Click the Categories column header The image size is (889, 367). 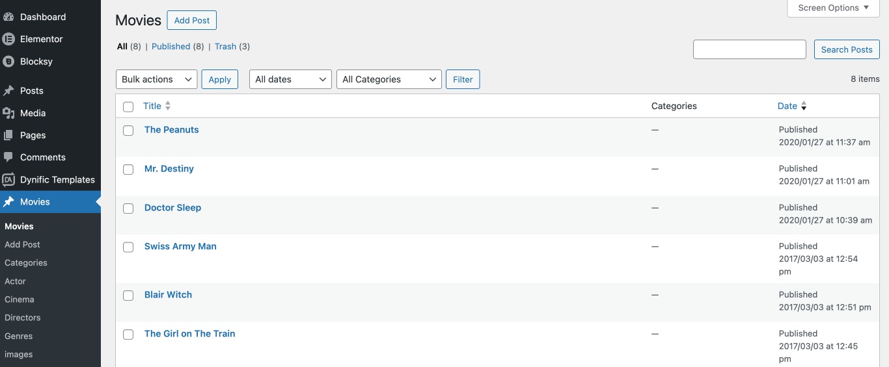tap(674, 106)
